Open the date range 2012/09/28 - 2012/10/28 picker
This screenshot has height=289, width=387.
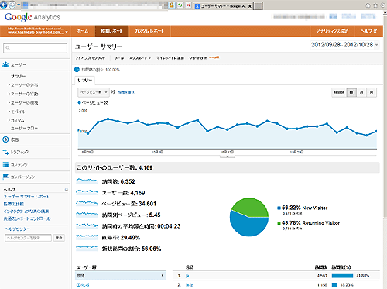pos(344,45)
